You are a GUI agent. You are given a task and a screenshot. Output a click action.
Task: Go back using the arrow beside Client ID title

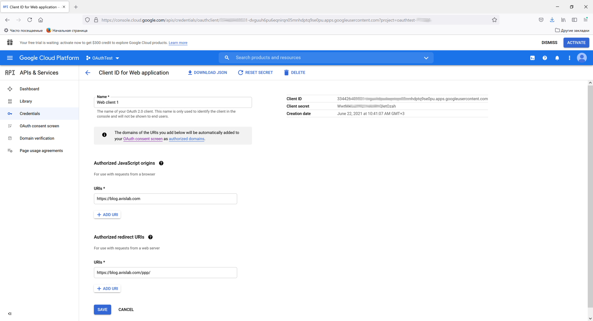click(x=88, y=73)
